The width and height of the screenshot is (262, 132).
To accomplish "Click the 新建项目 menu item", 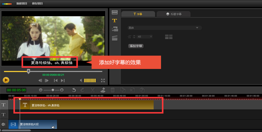I will click(22, 4).
